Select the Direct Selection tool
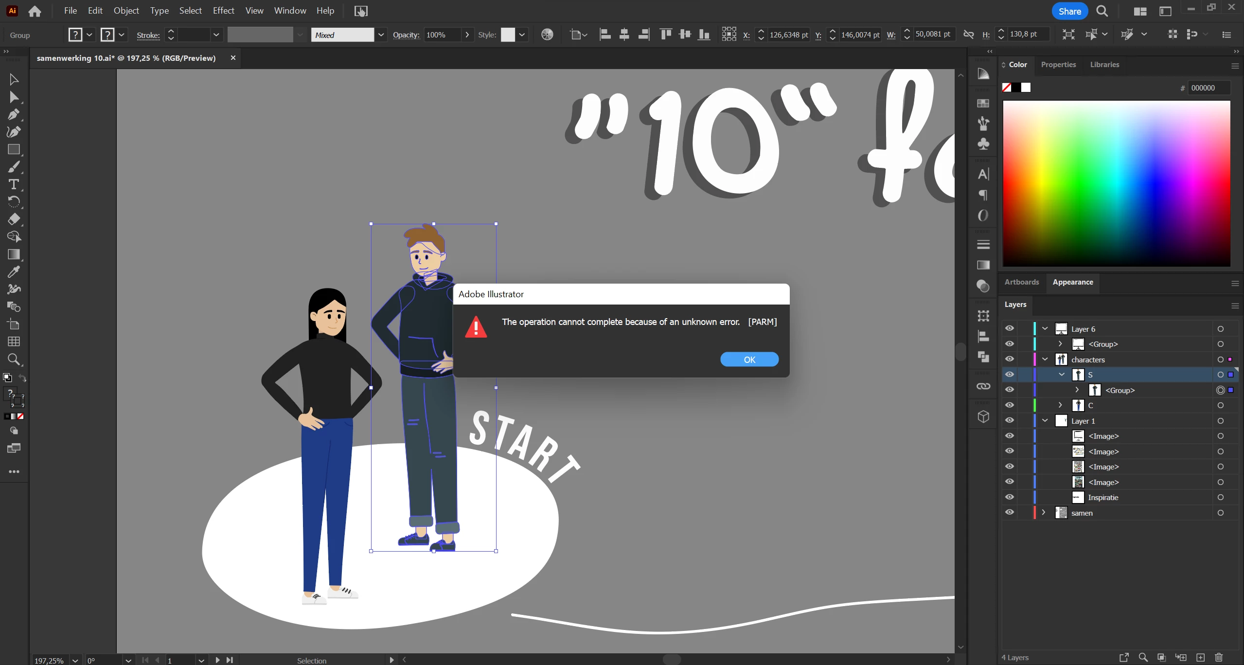 pos(14,97)
